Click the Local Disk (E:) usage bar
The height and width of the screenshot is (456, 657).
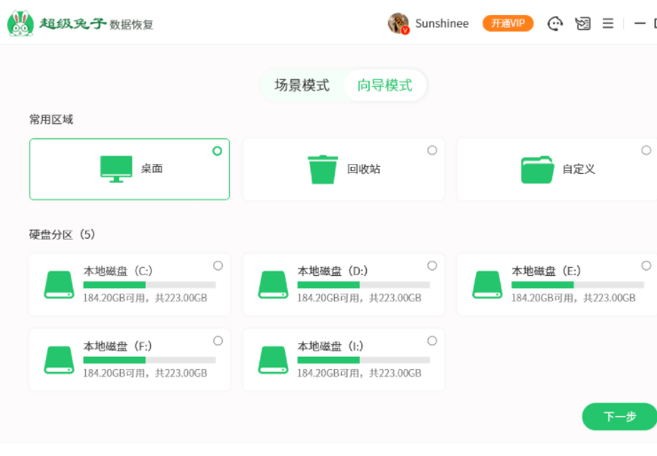[577, 285]
